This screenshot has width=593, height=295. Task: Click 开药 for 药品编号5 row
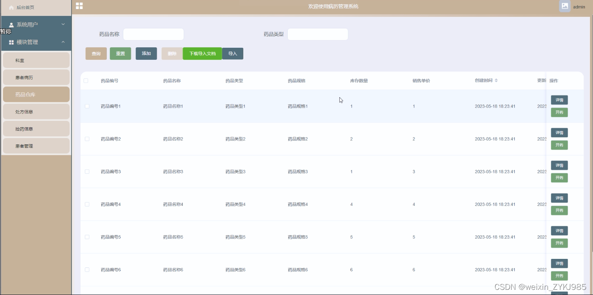coord(559,243)
